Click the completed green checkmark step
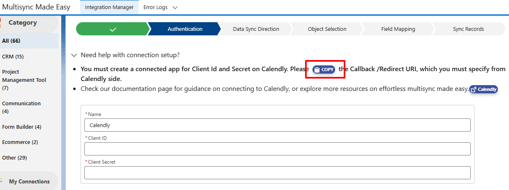The image size is (509, 190). click(x=113, y=29)
